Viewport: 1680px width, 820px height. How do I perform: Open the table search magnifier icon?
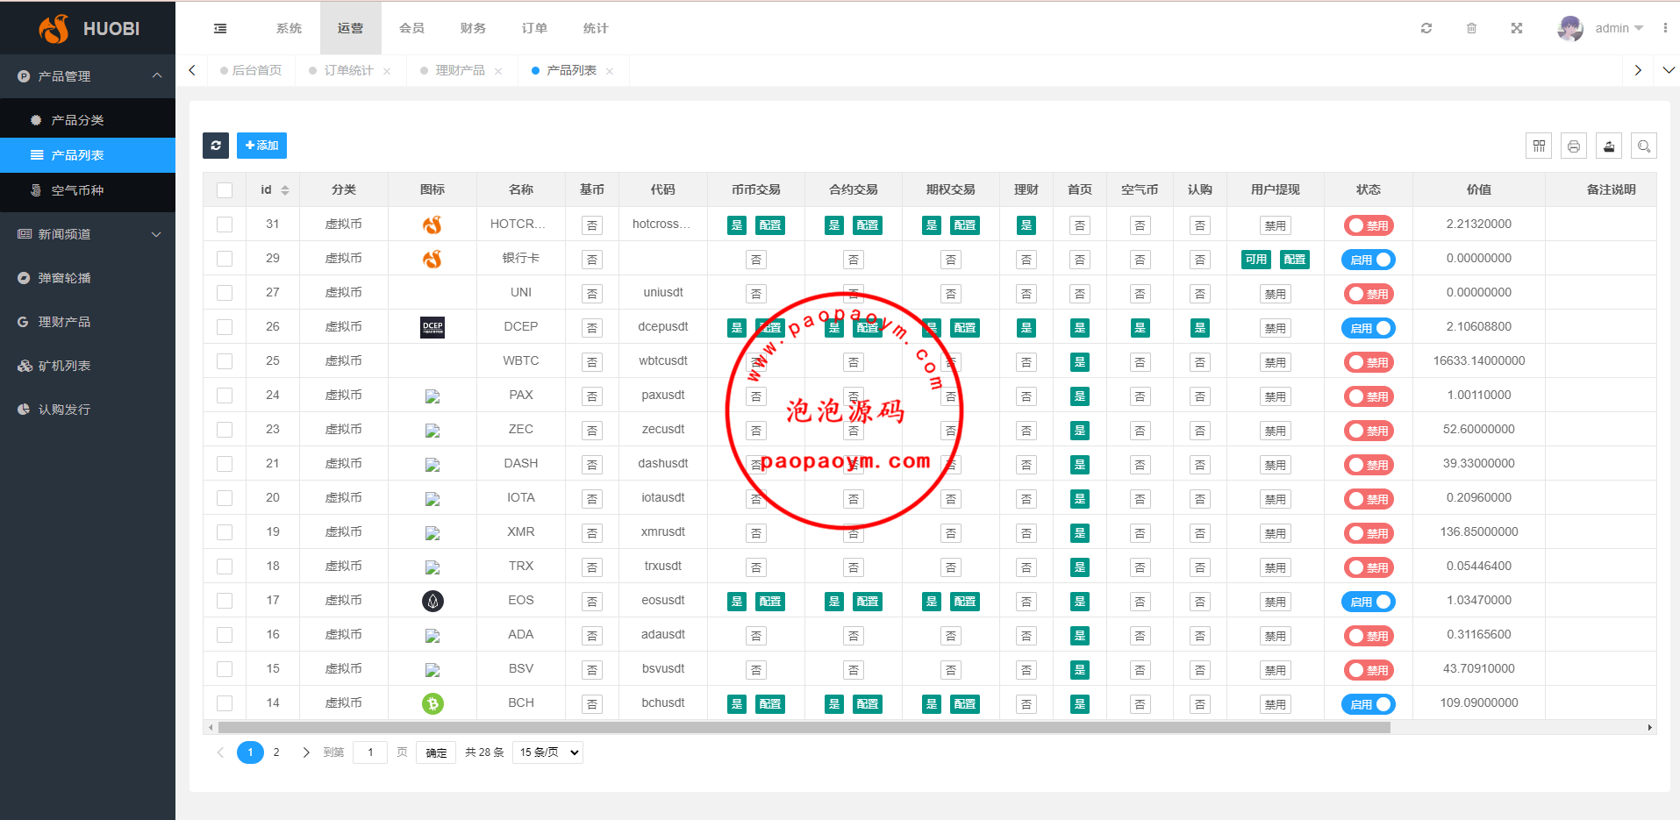tap(1644, 146)
